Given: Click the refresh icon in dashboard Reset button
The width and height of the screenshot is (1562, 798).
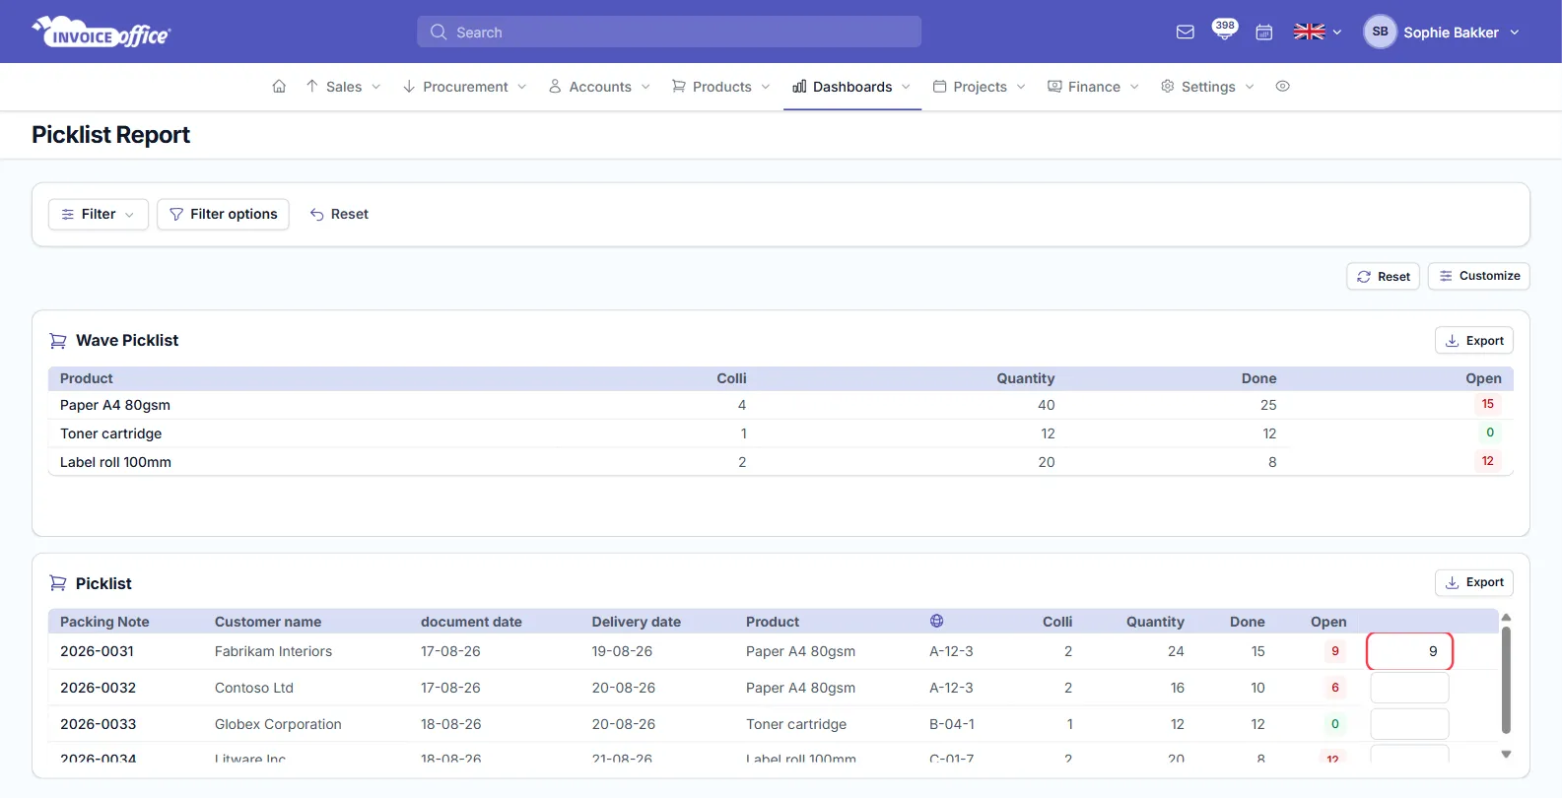Looking at the screenshot, I should tap(1364, 277).
